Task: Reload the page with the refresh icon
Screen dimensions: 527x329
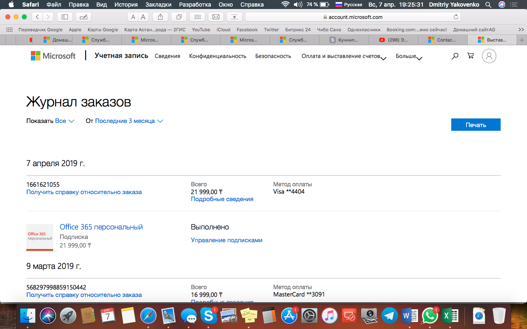Action: pos(456,17)
